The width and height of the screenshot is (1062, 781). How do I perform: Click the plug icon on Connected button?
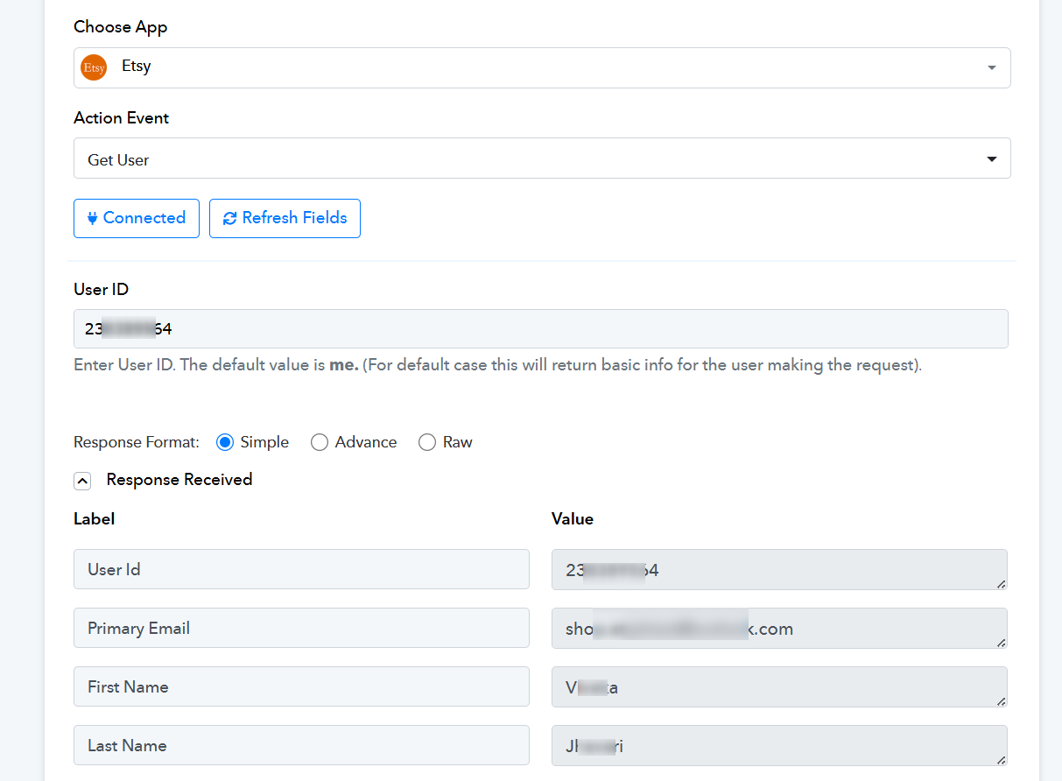92,218
